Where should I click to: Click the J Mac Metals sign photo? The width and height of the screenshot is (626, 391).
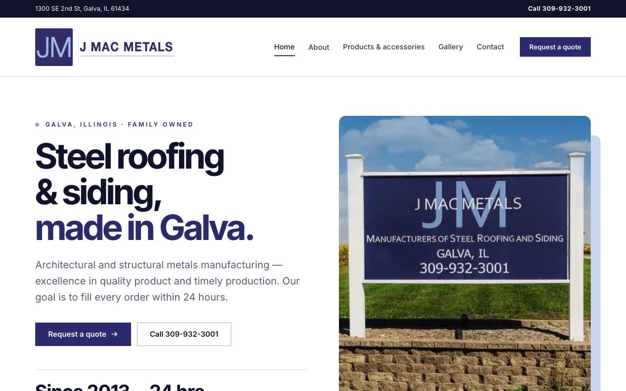465,253
